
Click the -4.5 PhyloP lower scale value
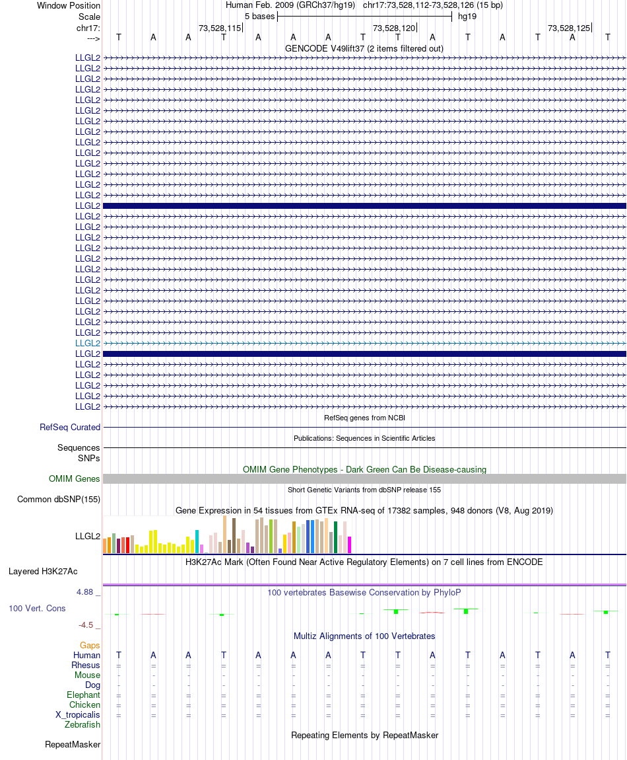click(86, 625)
